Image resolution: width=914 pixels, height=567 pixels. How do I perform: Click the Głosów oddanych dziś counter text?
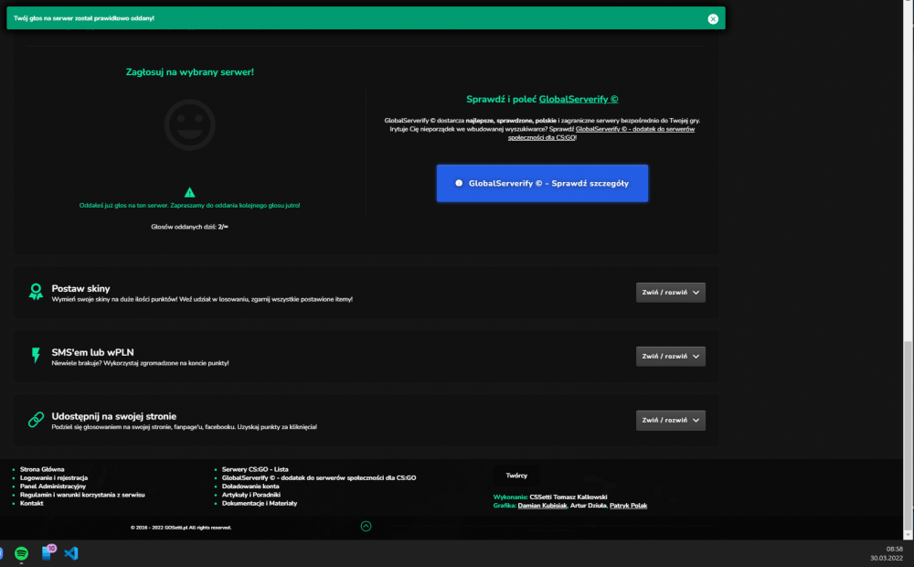[x=189, y=227]
